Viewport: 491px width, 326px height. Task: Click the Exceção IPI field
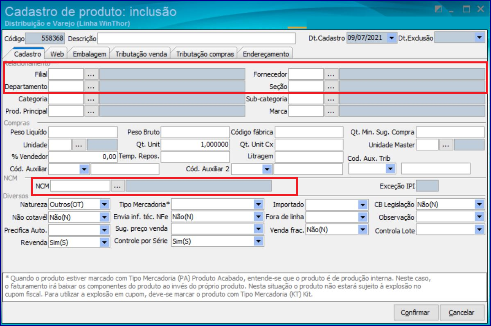click(428, 186)
